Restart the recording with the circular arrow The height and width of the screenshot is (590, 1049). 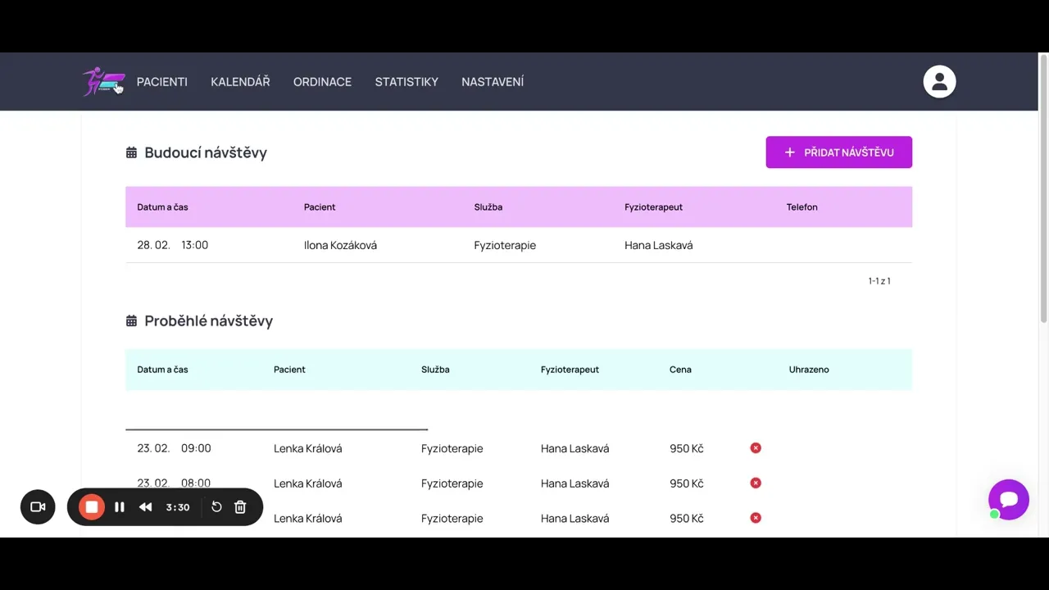216,507
